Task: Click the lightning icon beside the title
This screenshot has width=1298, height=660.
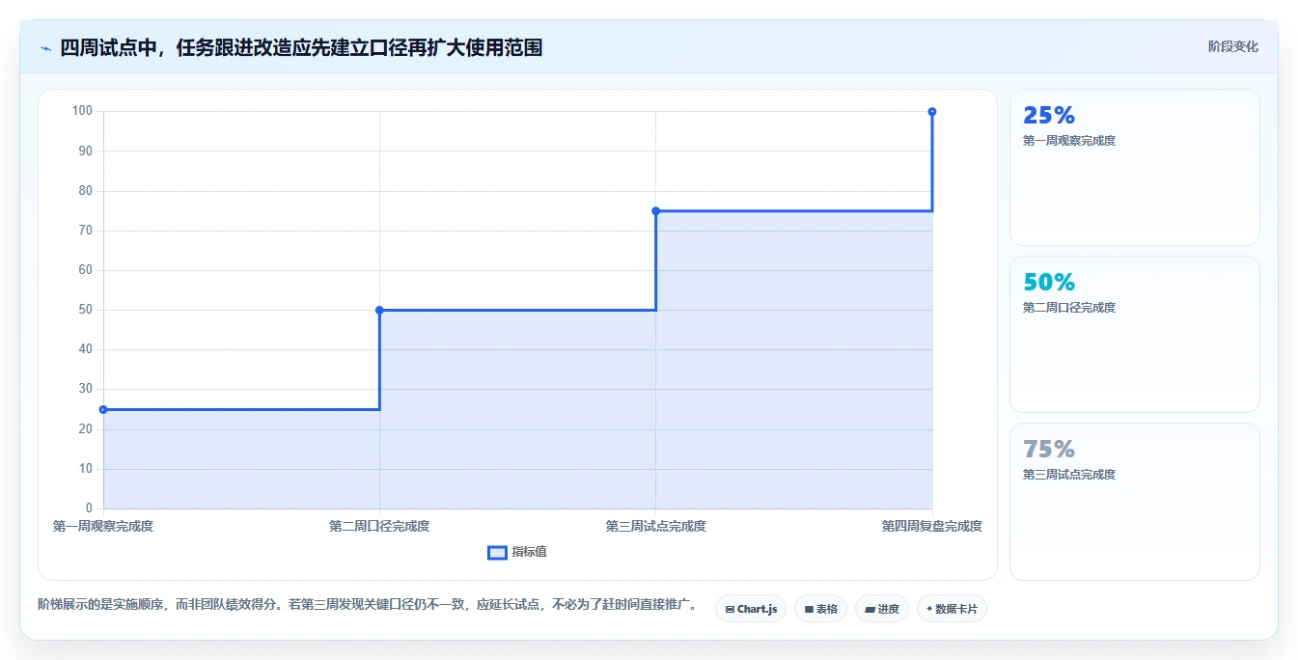Action: coord(46,47)
